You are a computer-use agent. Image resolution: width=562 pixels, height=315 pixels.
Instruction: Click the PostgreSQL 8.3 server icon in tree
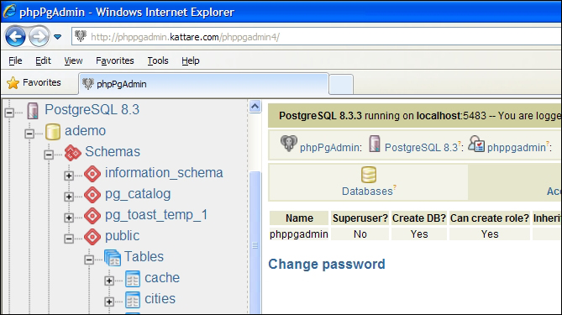click(33, 110)
